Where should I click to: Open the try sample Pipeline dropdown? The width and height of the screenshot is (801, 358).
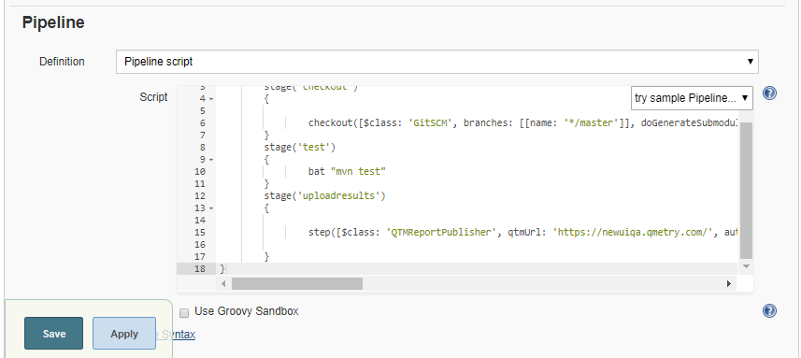(693, 98)
